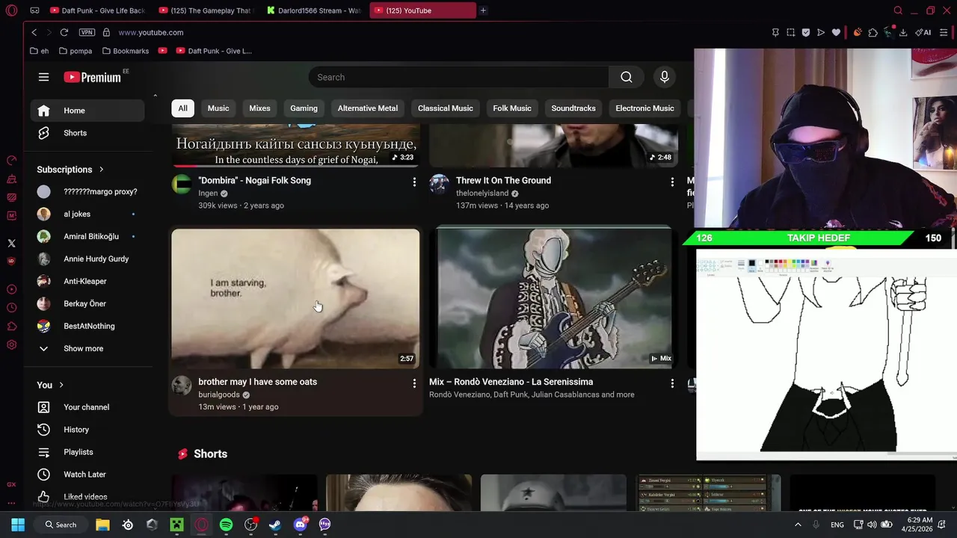Image resolution: width=957 pixels, height=538 pixels.
Task: Open the YouTube guide hamburger menu
Action: 43,77
